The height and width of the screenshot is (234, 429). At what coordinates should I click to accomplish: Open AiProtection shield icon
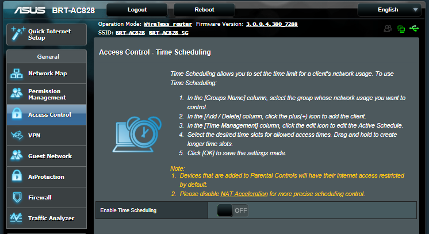pyautogui.click(x=17, y=177)
